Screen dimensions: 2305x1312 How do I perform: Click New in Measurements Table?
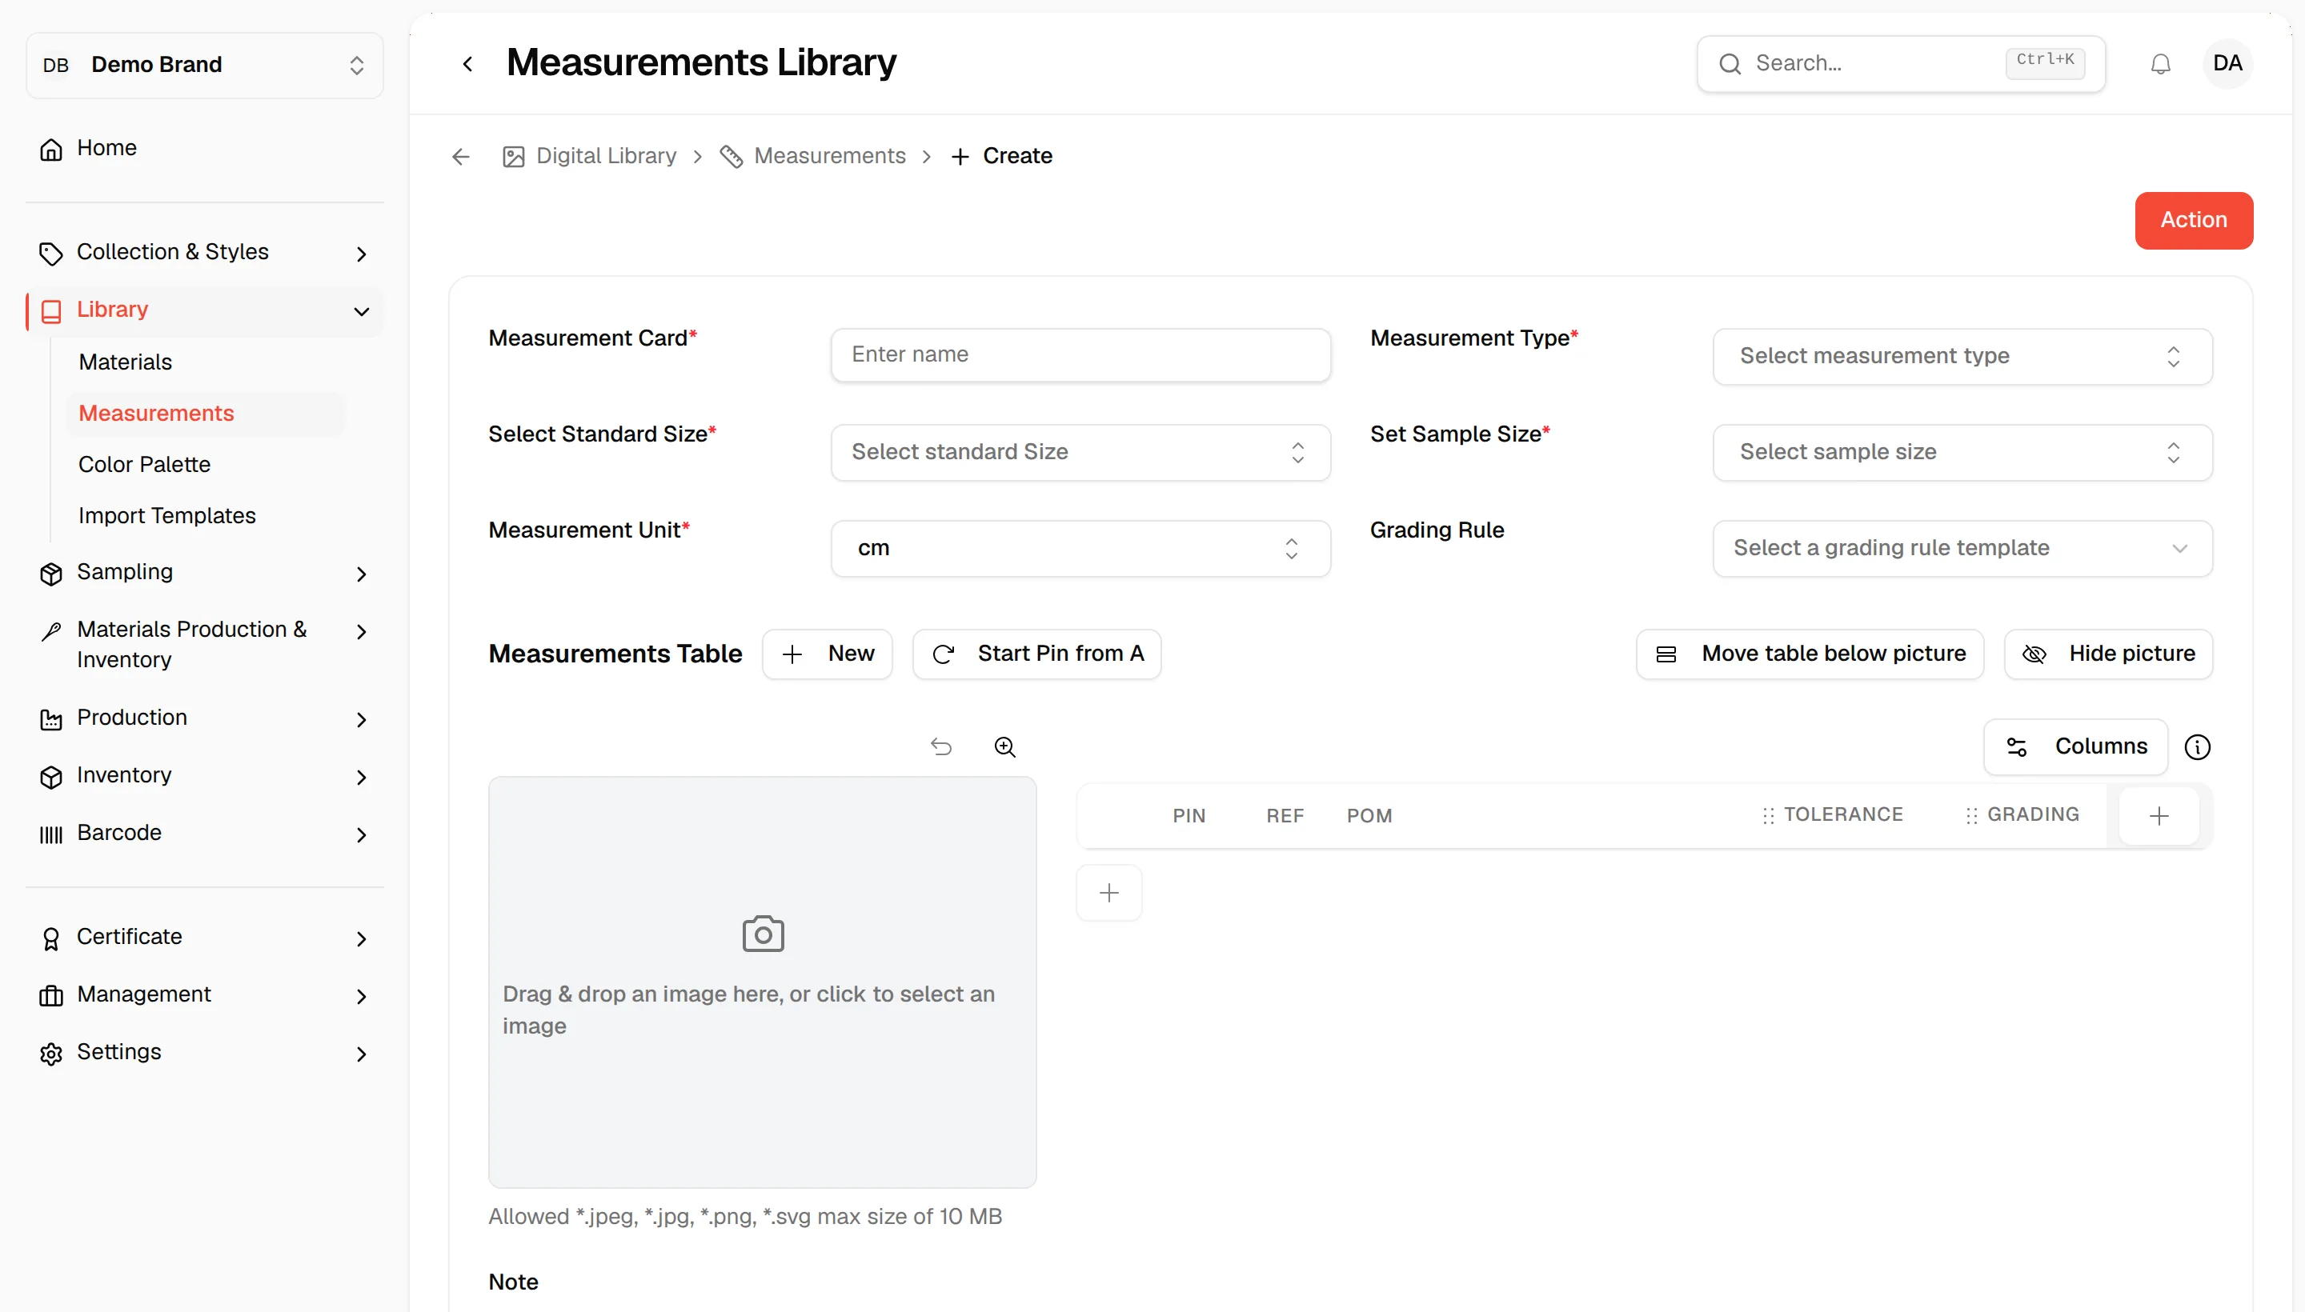tap(827, 654)
